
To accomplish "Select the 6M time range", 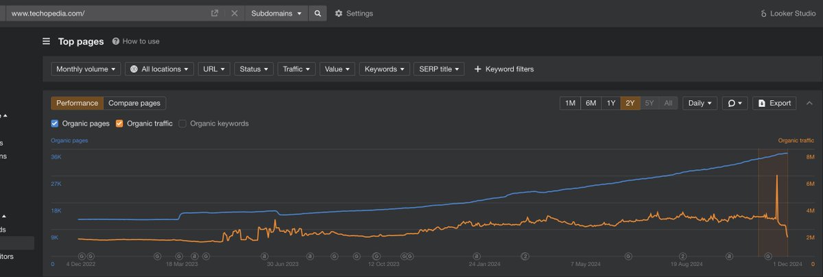I will pyautogui.click(x=591, y=103).
